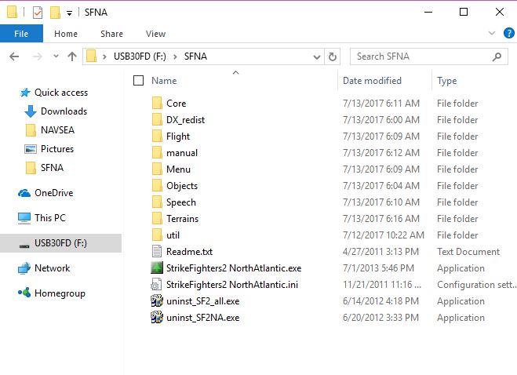Image resolution: width=517 pixels, height=375 pixels.
Task: Open SFNA in the navigation pane
Action: click(52, 168)
